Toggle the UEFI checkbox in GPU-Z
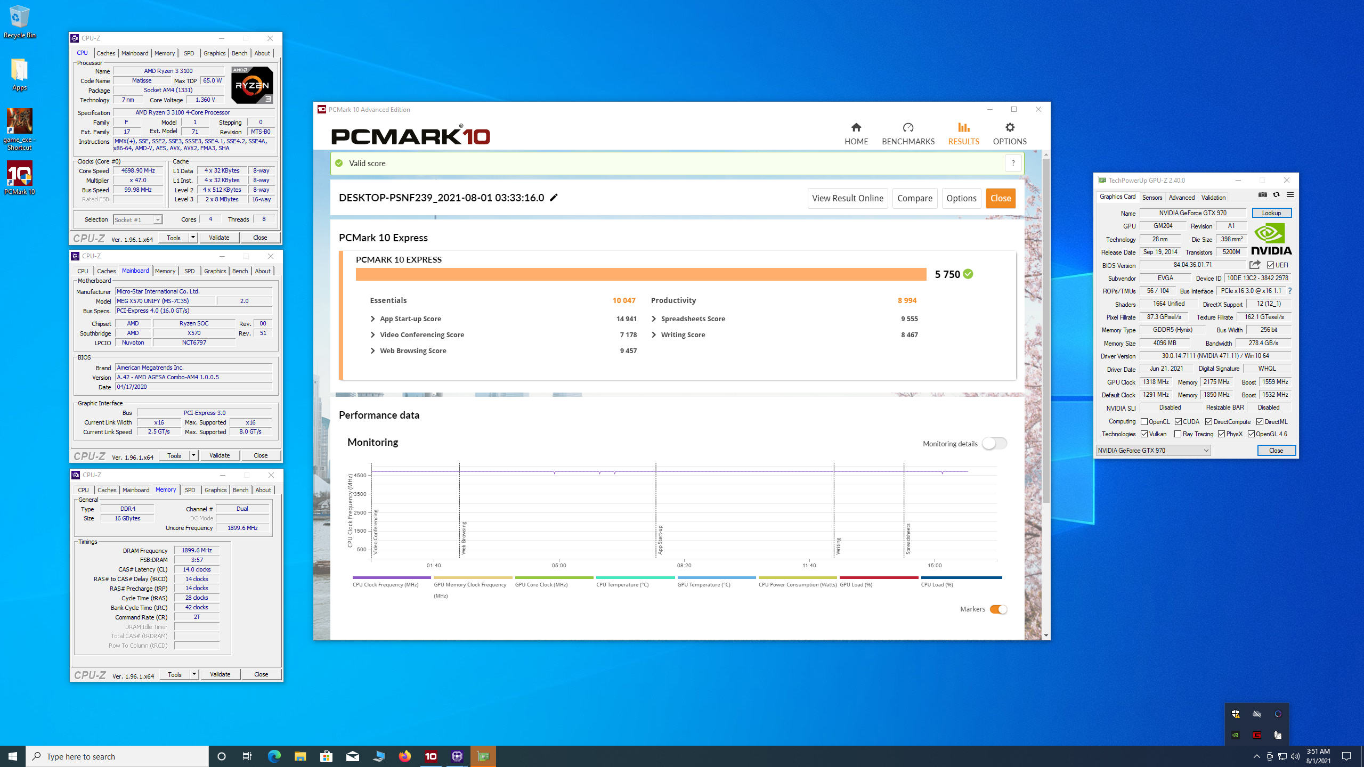The image size is (1364, 767). pos(1271,265)
